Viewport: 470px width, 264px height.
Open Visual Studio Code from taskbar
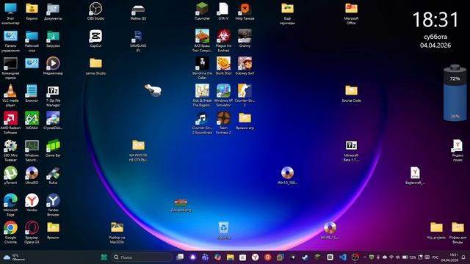pos(343,257)
